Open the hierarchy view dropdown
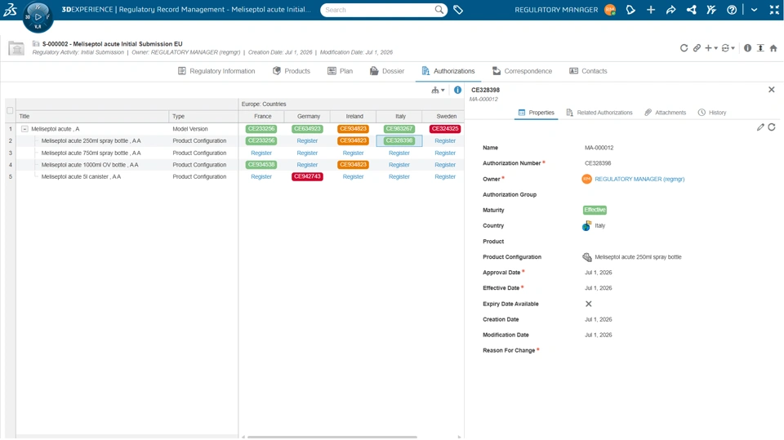The width and height of the screenshot is (784, 440). (438, 90)
